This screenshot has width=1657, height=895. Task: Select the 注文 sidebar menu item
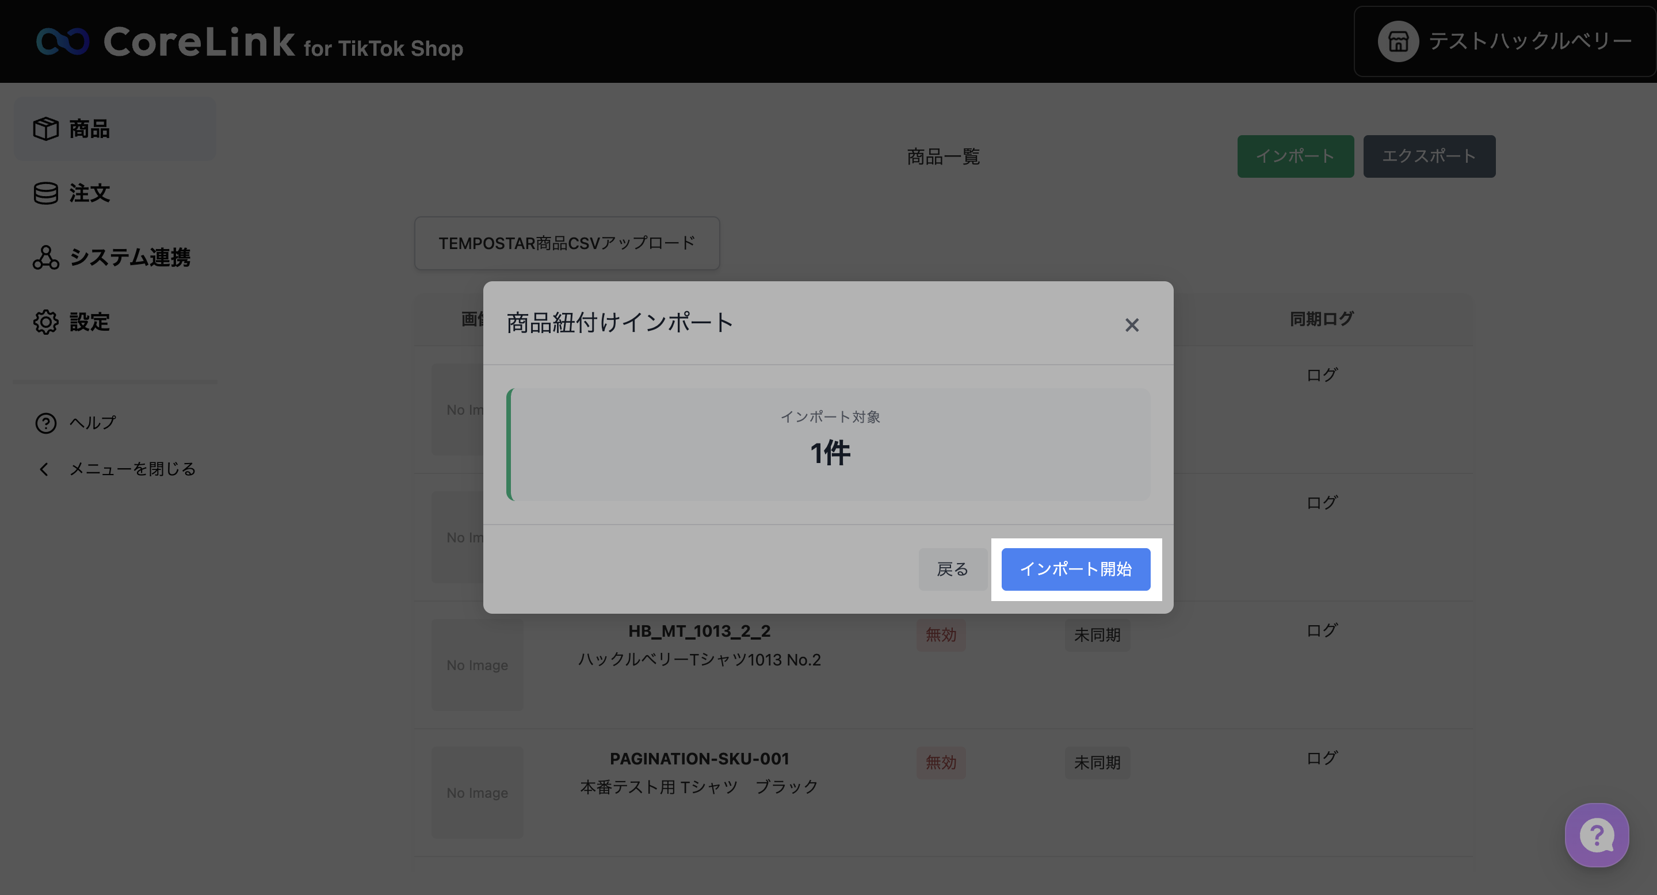coord(89,193)
